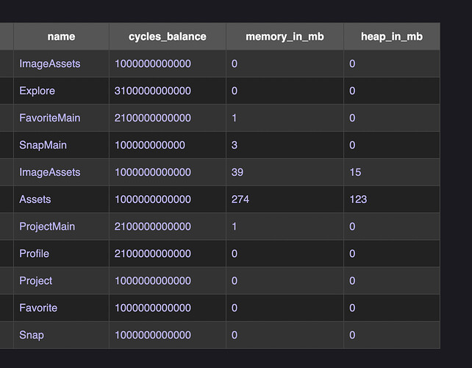Open the Assets name link

point(35,199)
